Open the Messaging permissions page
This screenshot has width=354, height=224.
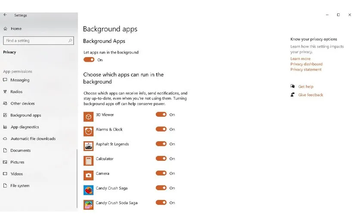tap(20, 80)
